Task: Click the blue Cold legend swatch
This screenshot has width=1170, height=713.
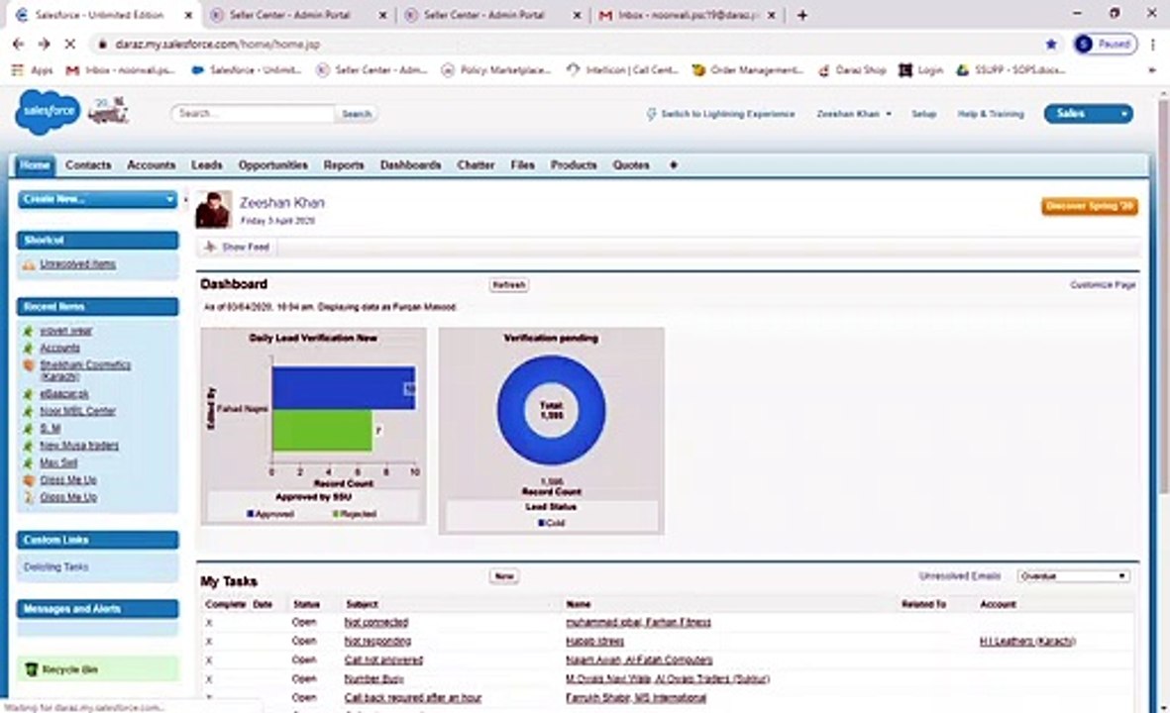Action: (541, 523)
